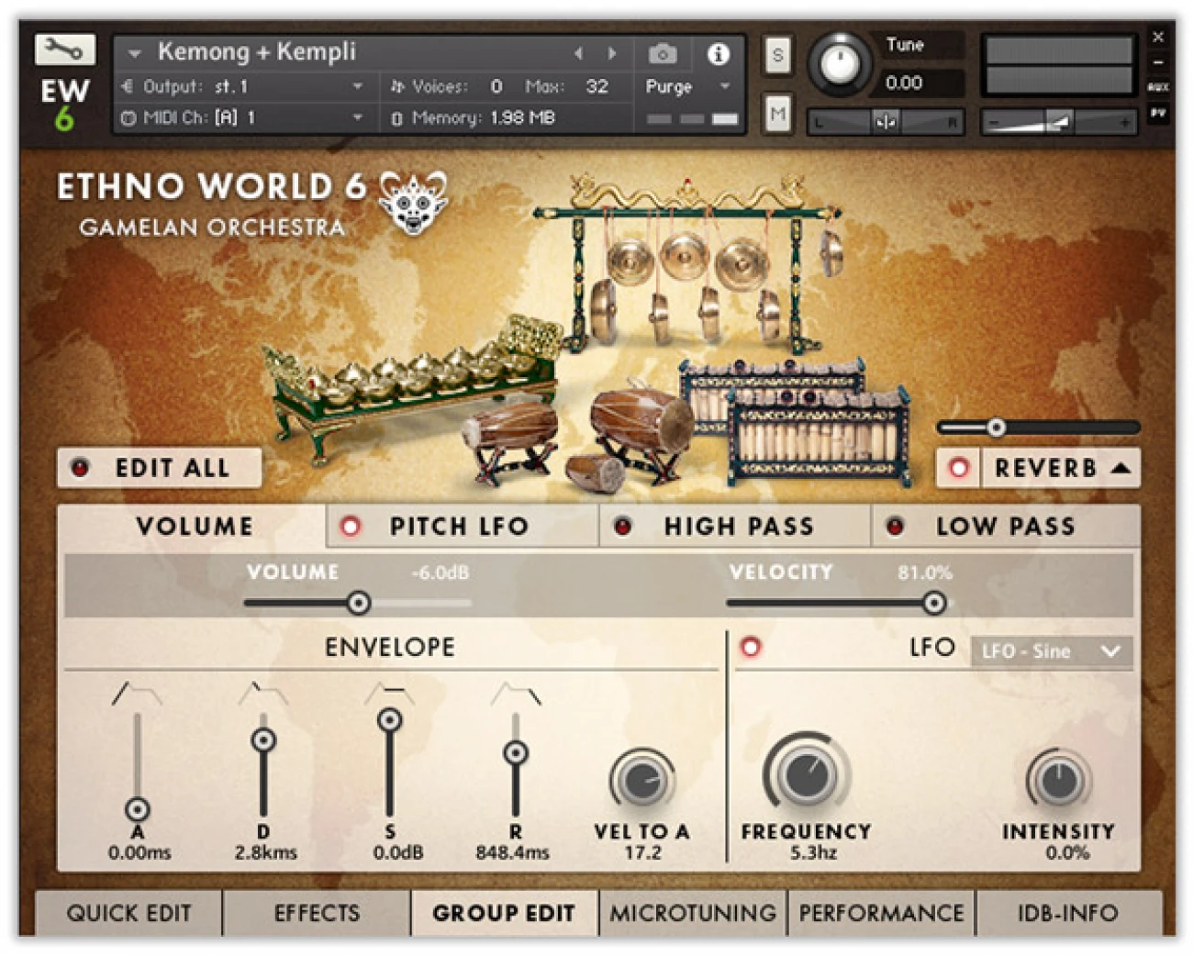The width and height of the screenshot is (1193, 956).
Task: Click the Tune value 0.00 field
Action: [922, 83]
